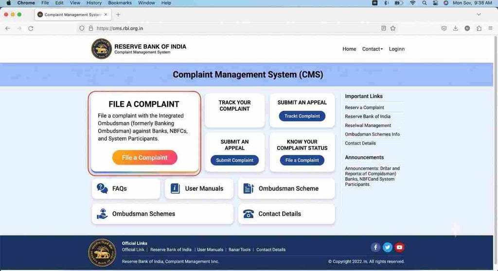Open the Window menu

[146, 3]
